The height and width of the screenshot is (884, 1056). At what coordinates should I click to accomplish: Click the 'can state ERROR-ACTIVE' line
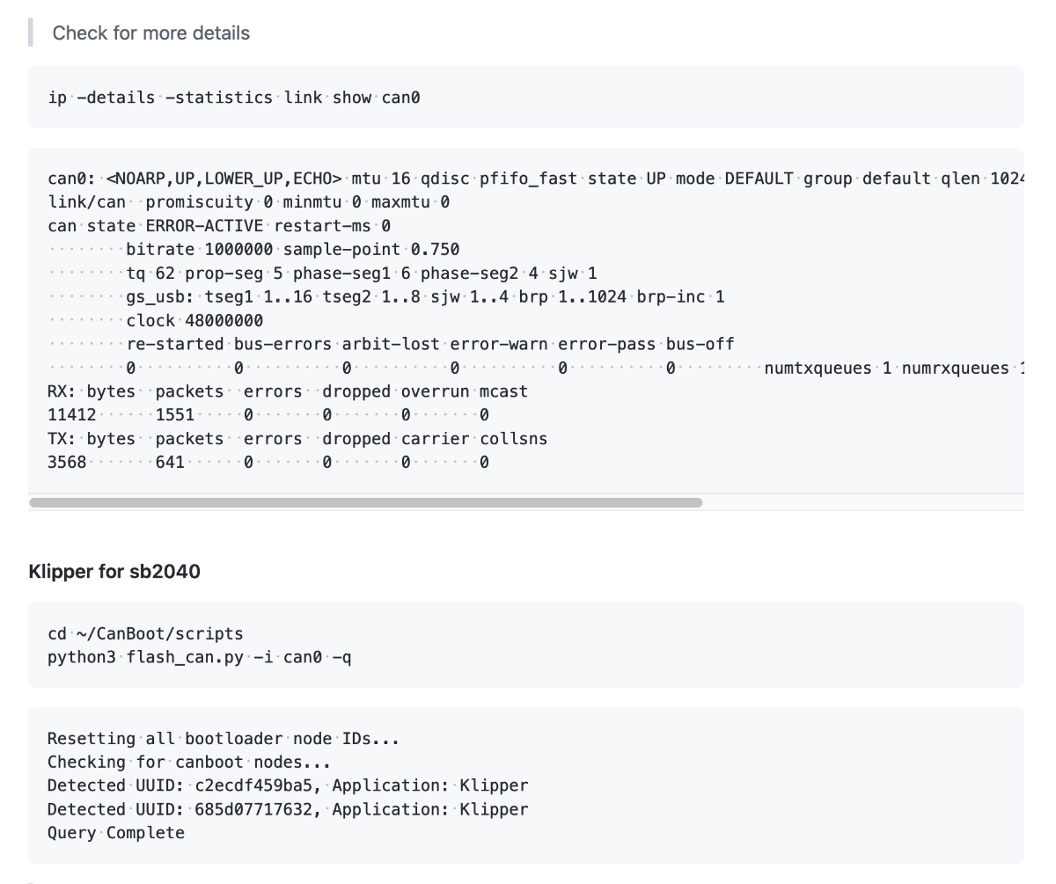coord(219,226)
